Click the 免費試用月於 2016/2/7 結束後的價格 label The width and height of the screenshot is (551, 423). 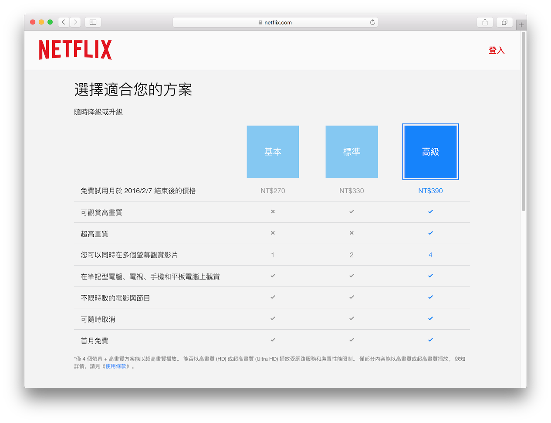tap(138, 191)
